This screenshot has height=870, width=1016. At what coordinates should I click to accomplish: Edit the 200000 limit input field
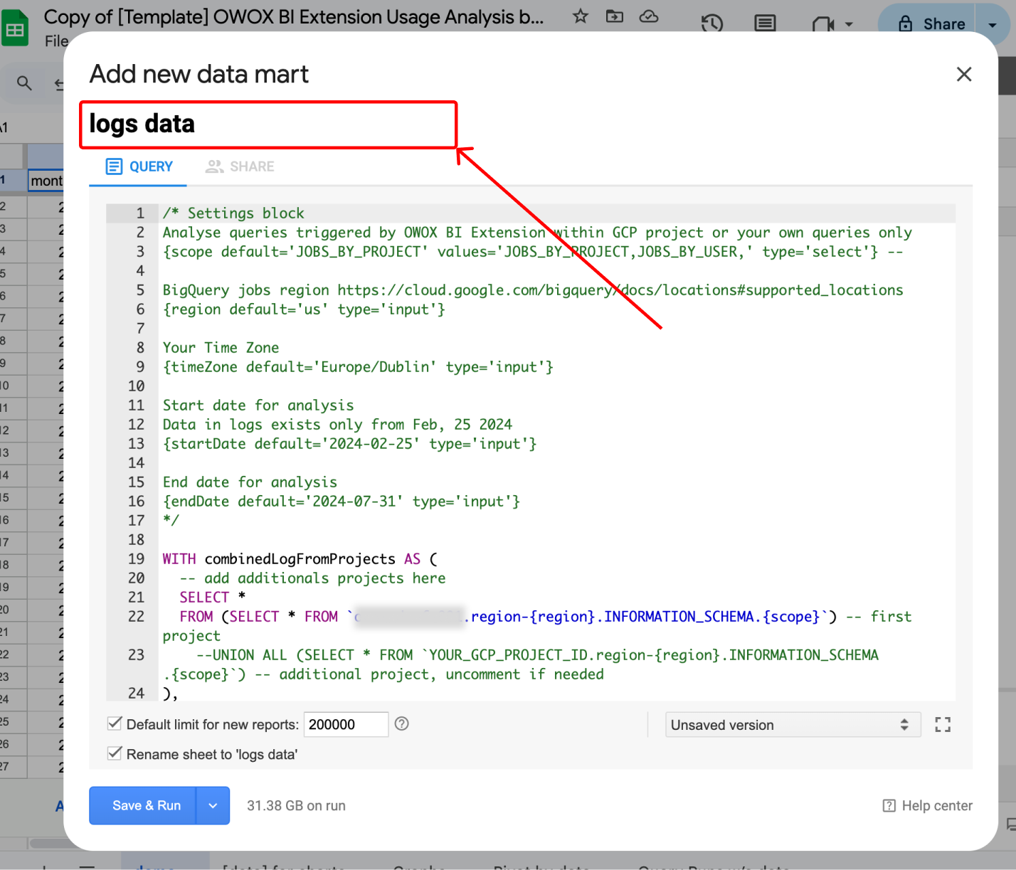point(346,724)
